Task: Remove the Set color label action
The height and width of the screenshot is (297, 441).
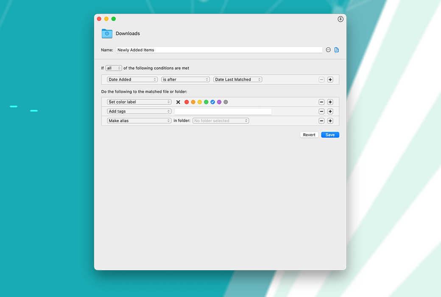Action: (x=321, y=102)
